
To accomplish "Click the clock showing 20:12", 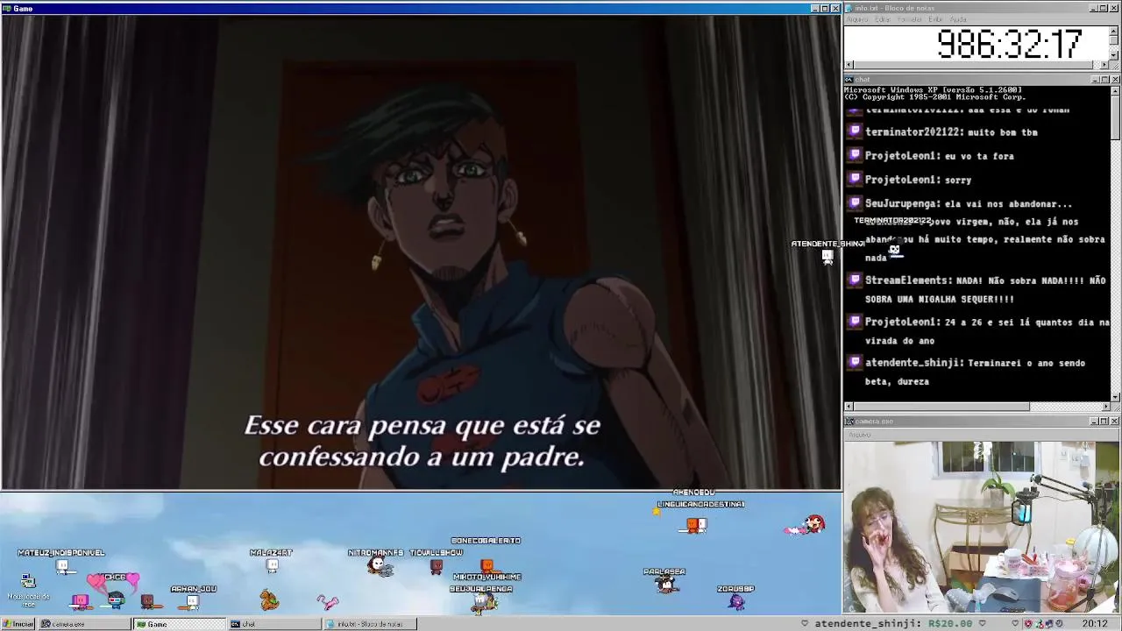I will coord(1094,624).
